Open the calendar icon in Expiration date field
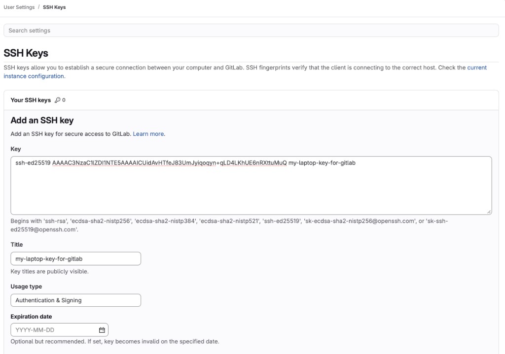The height and width of the screenshot is (354, 505). [102, 330]
